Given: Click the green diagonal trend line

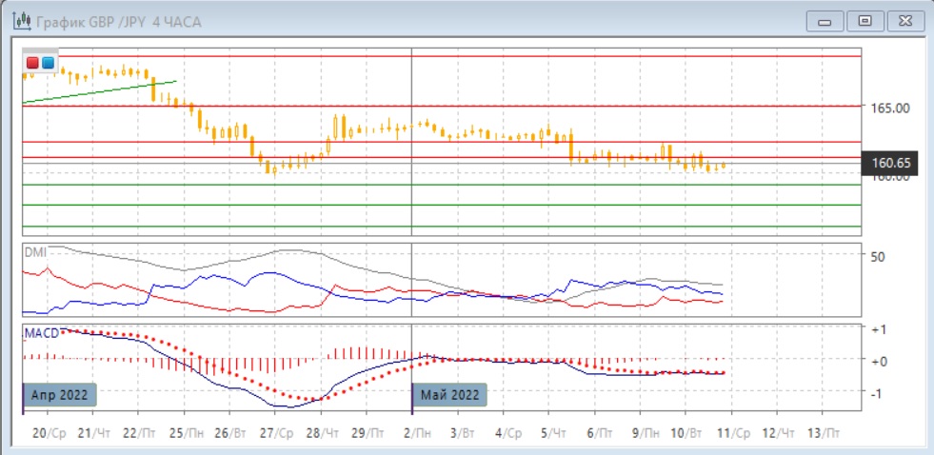Looking at the screenshot, I should [x=95, y=91].
